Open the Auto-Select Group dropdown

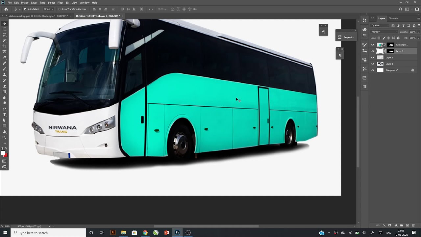pos(52,9)
